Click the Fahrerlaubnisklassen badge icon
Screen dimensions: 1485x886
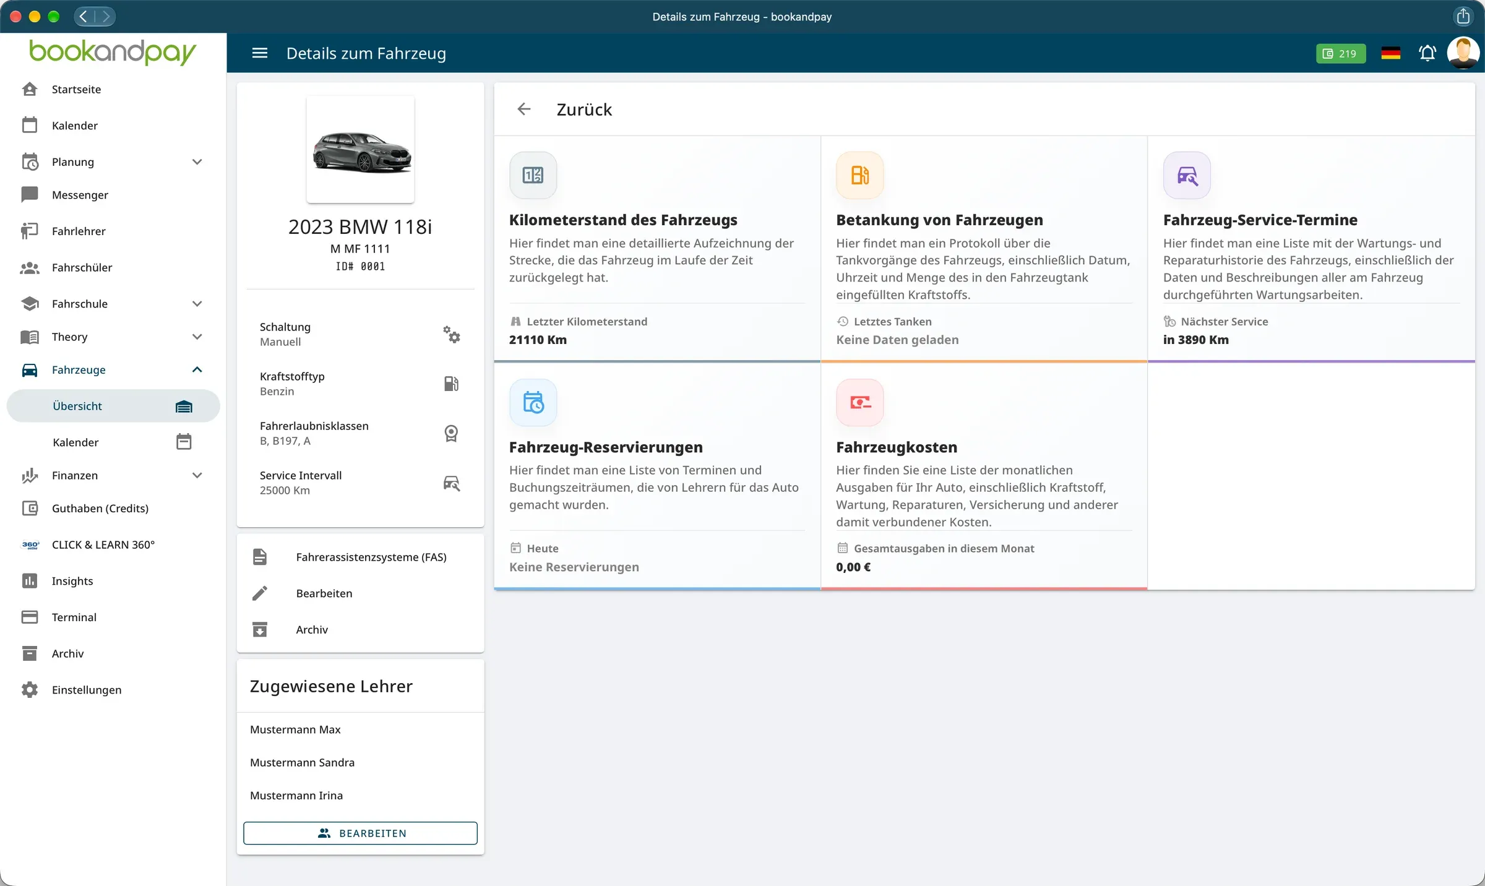click(452, 433)
